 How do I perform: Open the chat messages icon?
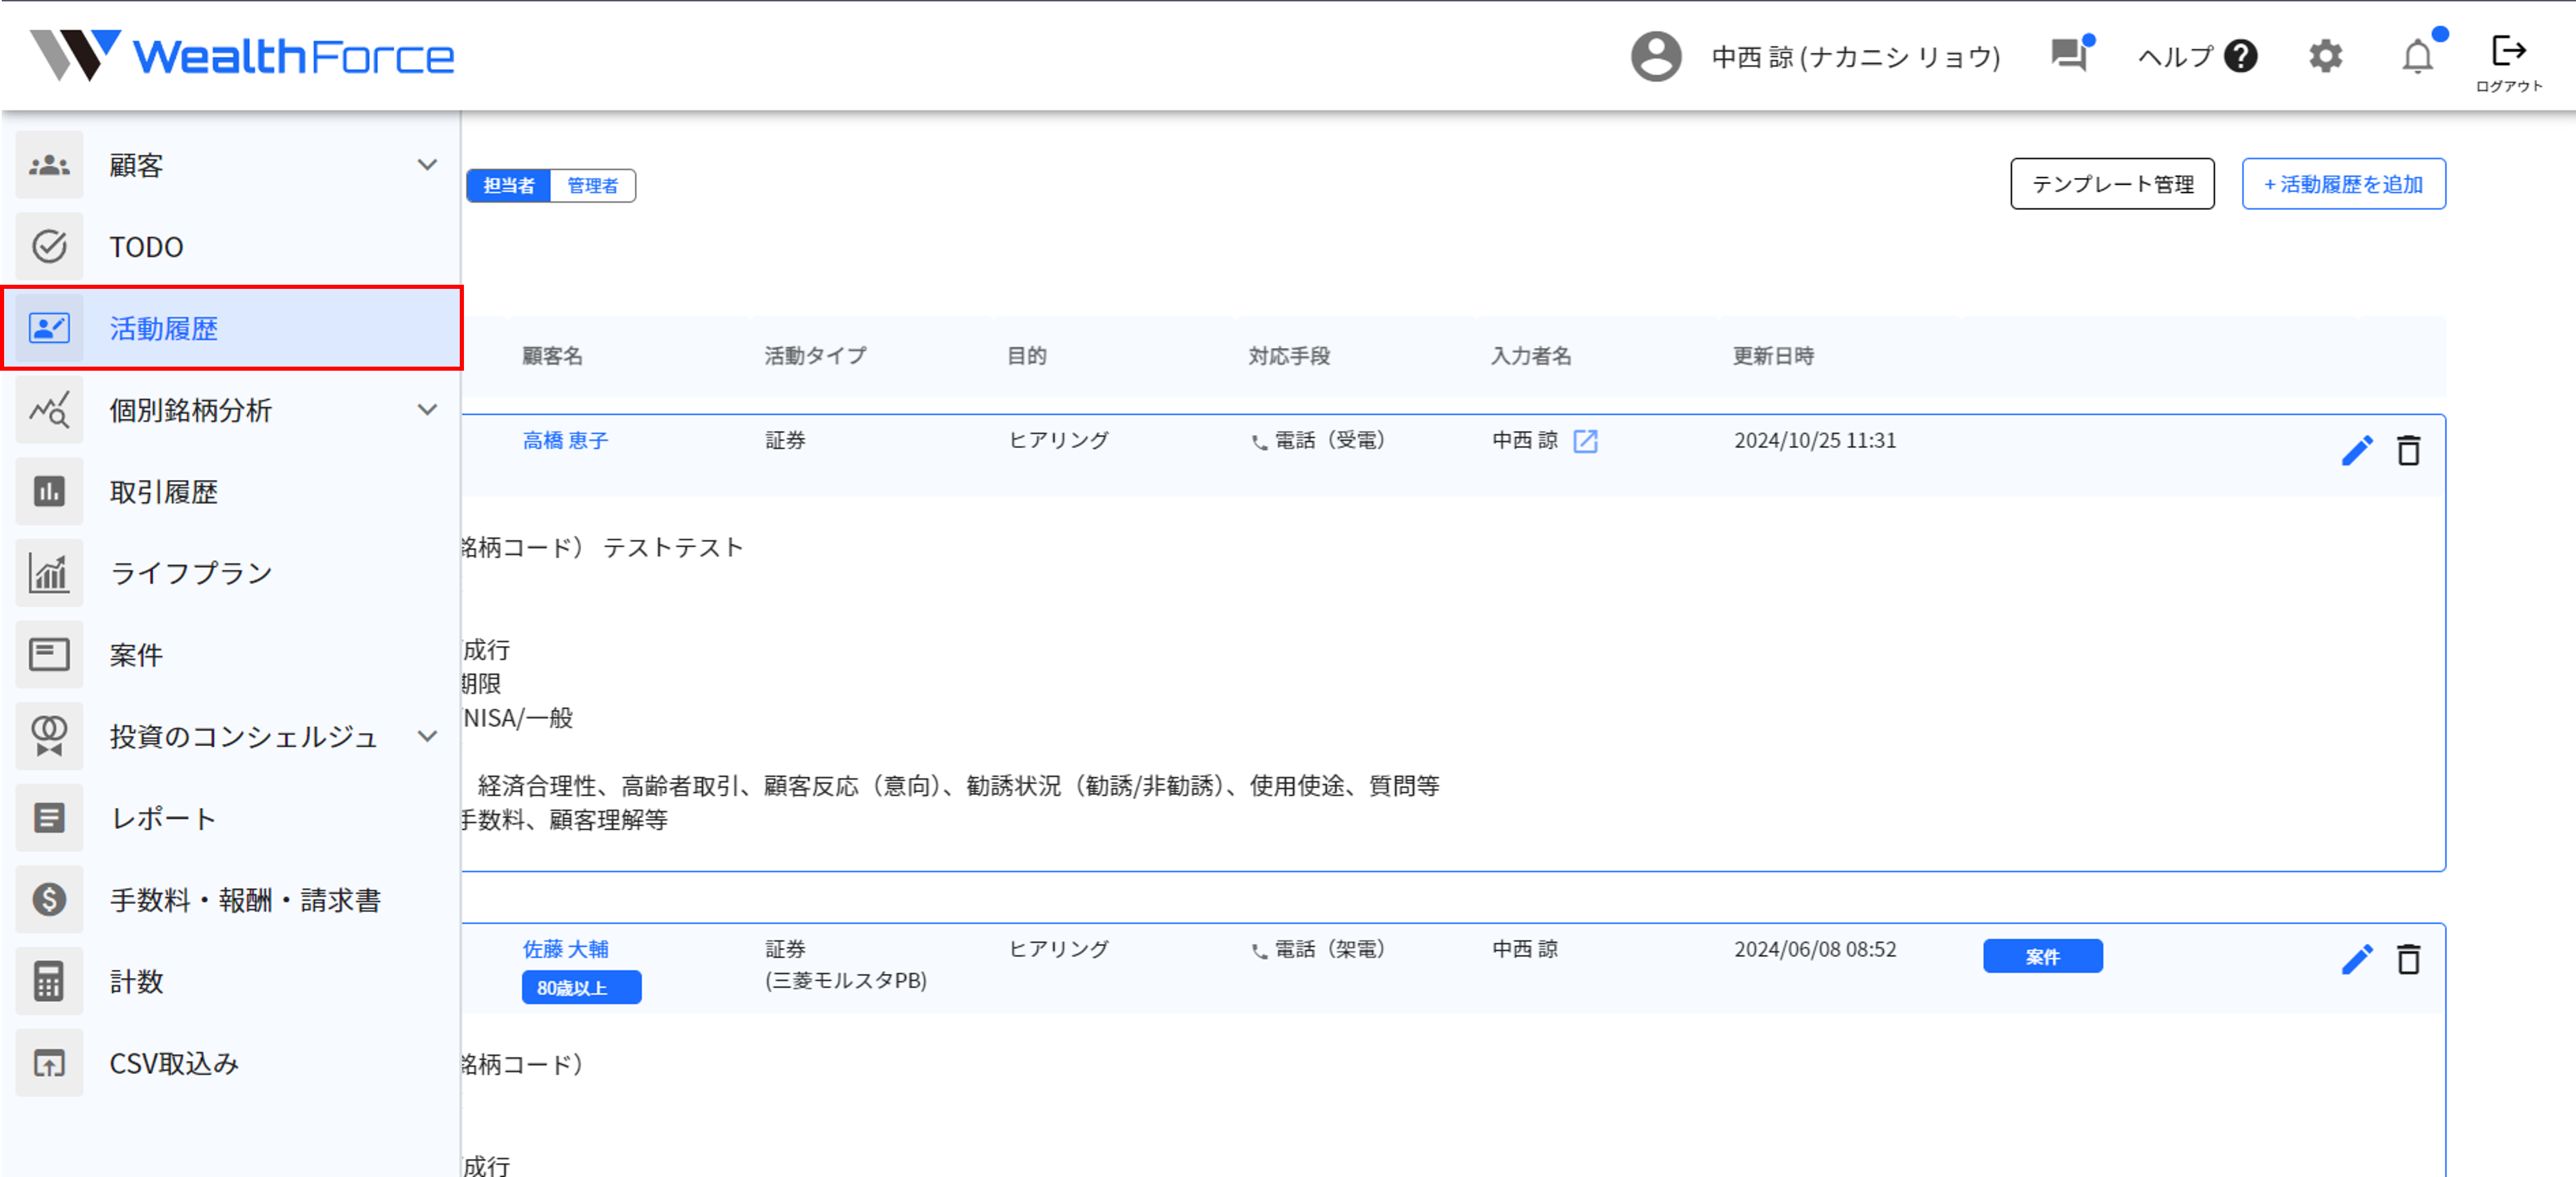(x=2068, y=55)
